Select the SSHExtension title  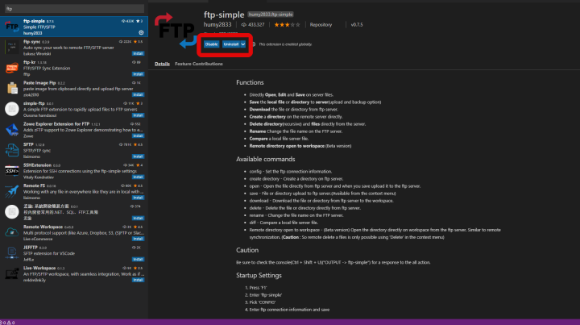click(37, 165)
